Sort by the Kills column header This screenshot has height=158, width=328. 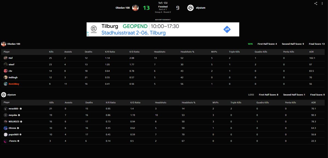[51, 51]
